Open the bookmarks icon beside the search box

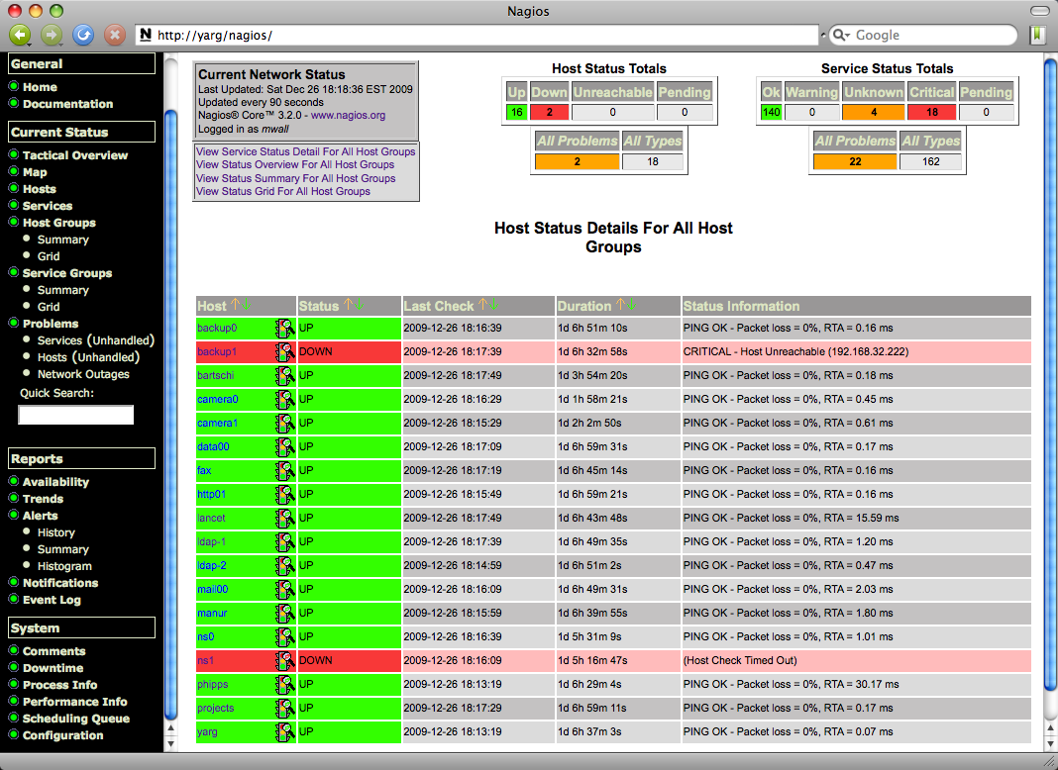coord(1037,35)
